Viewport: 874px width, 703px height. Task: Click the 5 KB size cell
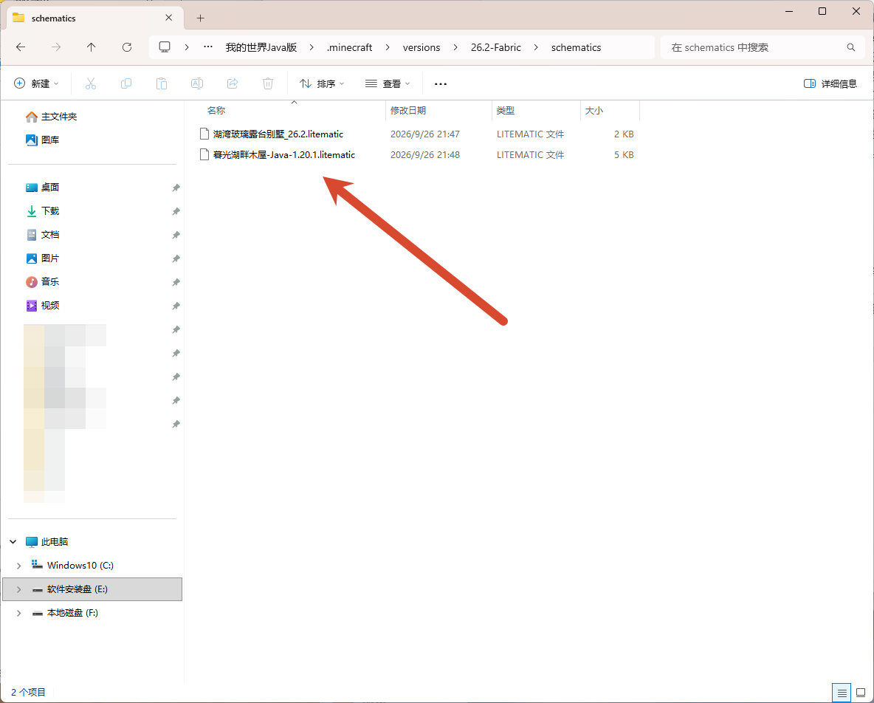point(624,154)
